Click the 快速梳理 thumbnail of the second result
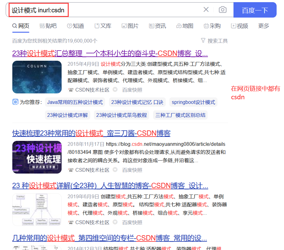 37,157
